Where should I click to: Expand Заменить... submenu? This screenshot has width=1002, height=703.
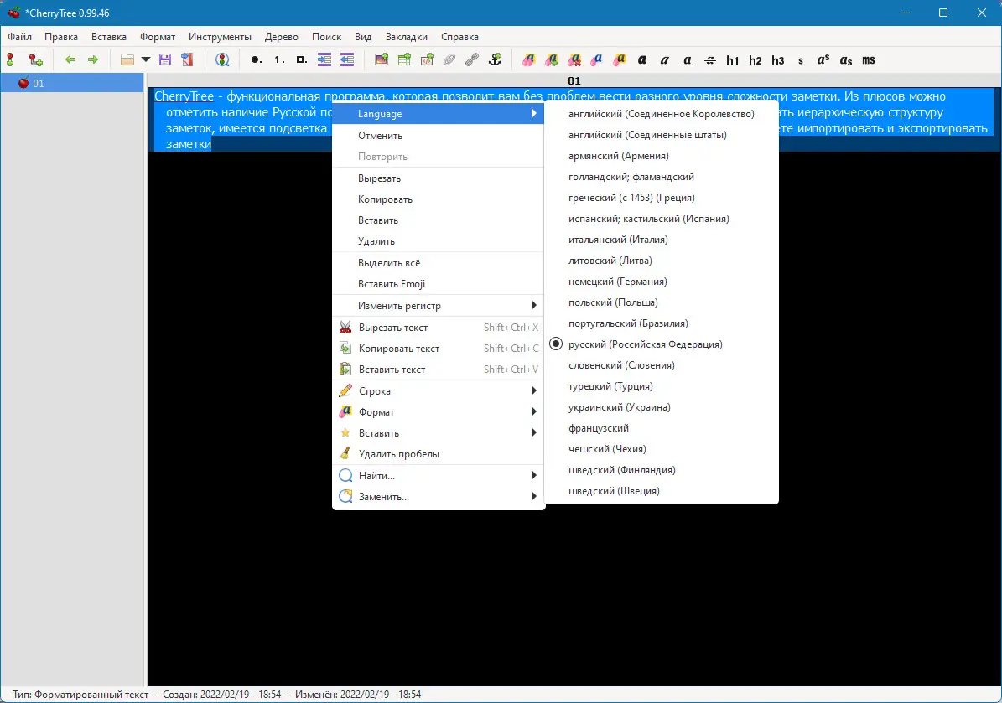point(439,497)
